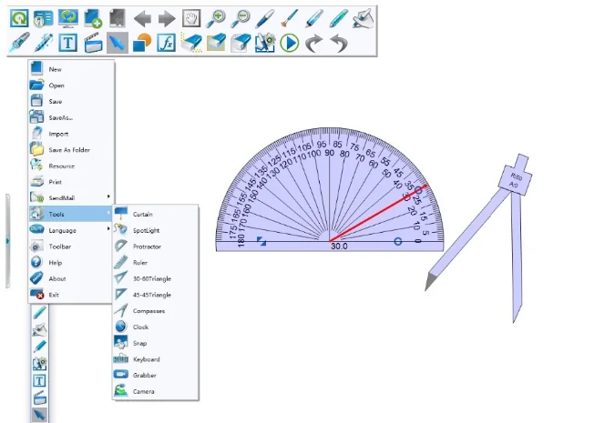This screenshot has width=615, height=423.
Task: Click the green play button
Action: pos(290,43)
